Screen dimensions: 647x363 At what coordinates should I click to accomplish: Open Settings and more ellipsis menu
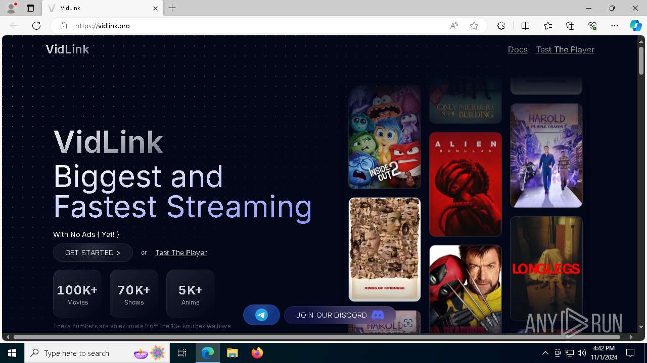[615, 26]
